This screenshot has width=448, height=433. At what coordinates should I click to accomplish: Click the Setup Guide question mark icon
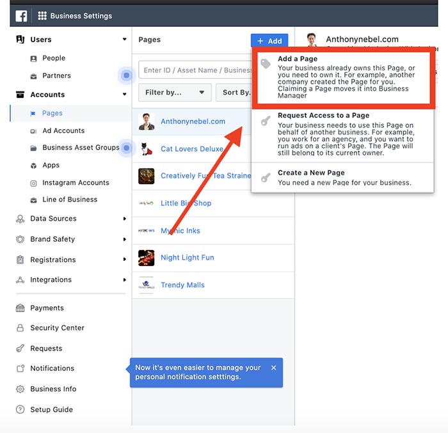pyautogui.click(x=20, y=409)
